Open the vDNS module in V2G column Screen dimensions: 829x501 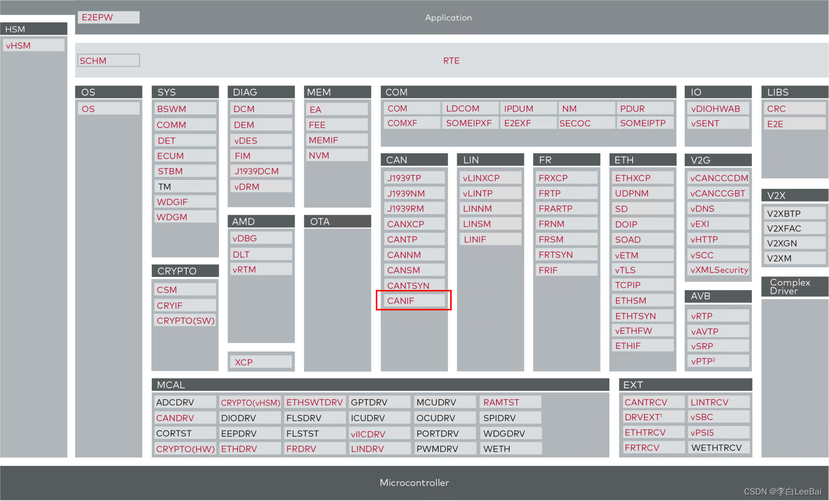pos(717,208)
